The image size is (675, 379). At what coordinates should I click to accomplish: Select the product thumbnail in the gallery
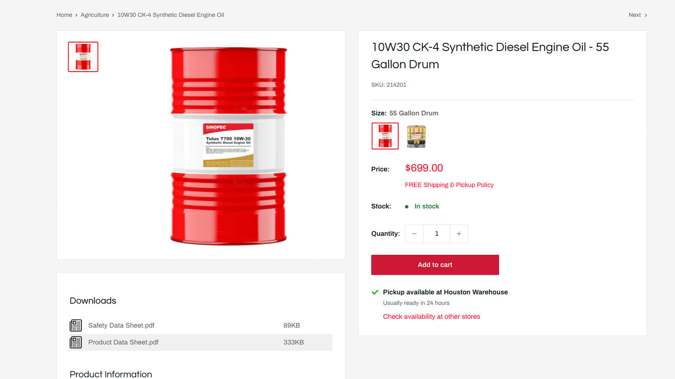83,57
